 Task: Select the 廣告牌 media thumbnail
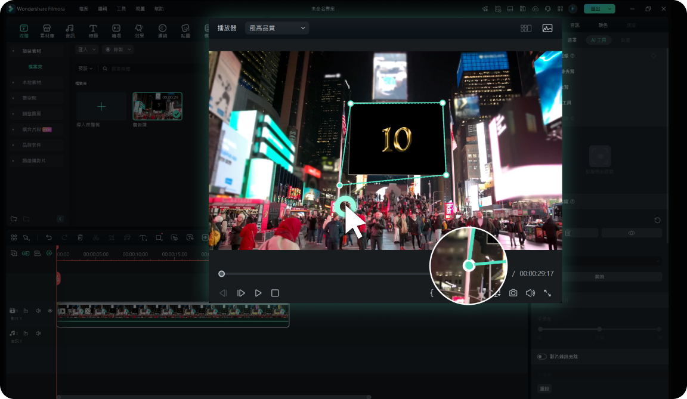157,106
